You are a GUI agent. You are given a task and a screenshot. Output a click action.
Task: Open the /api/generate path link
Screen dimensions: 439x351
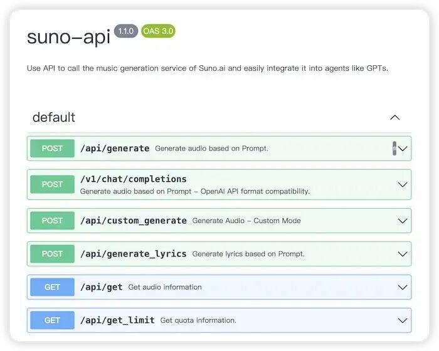(115, 149)
